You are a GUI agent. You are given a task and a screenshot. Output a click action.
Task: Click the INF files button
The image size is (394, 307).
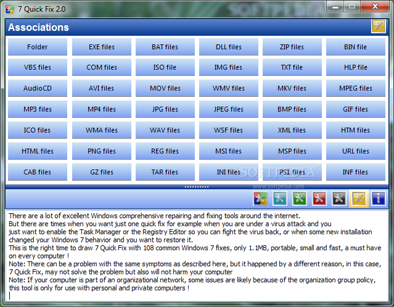[x=356, y=172]
